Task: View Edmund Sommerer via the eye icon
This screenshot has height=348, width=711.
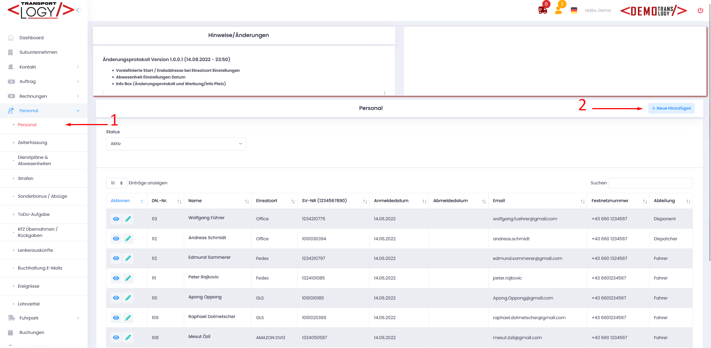Action: [x=116, y=258]
